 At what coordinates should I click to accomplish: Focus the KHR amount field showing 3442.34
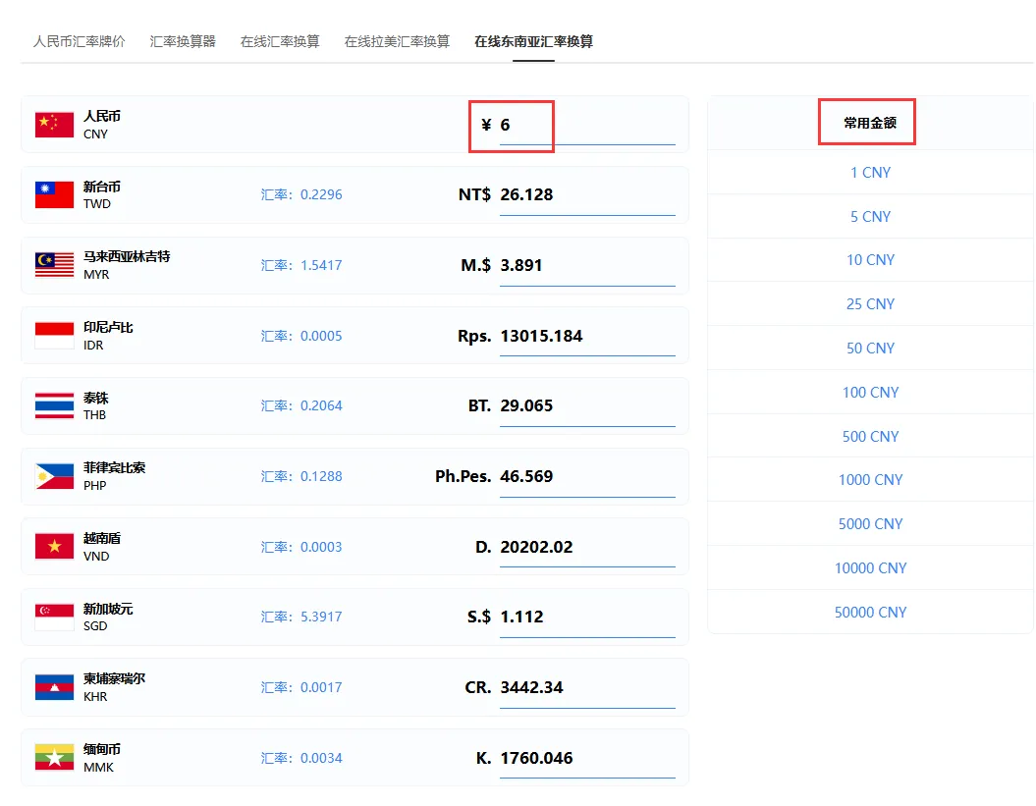click(x=587, y=688)
